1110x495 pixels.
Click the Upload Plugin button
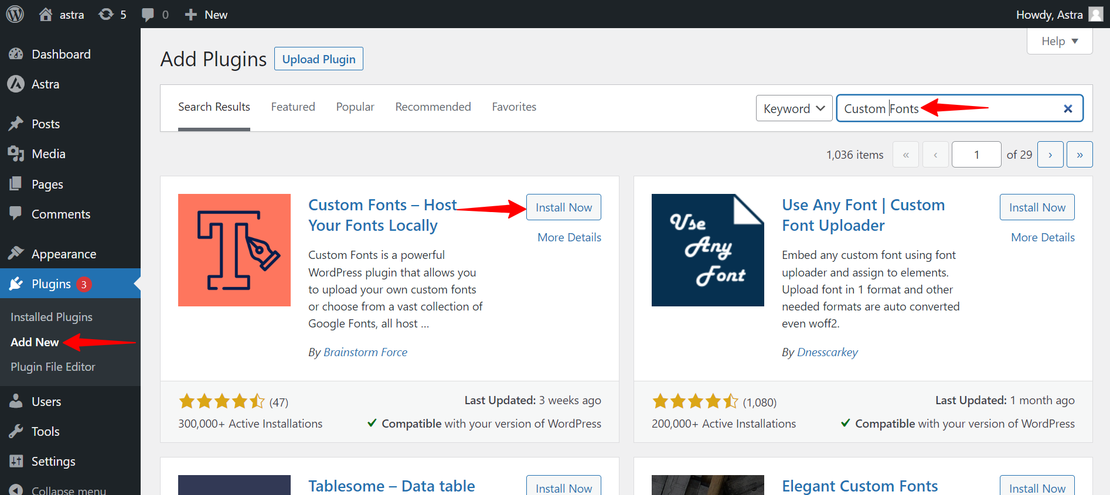(x=319, y=59)
